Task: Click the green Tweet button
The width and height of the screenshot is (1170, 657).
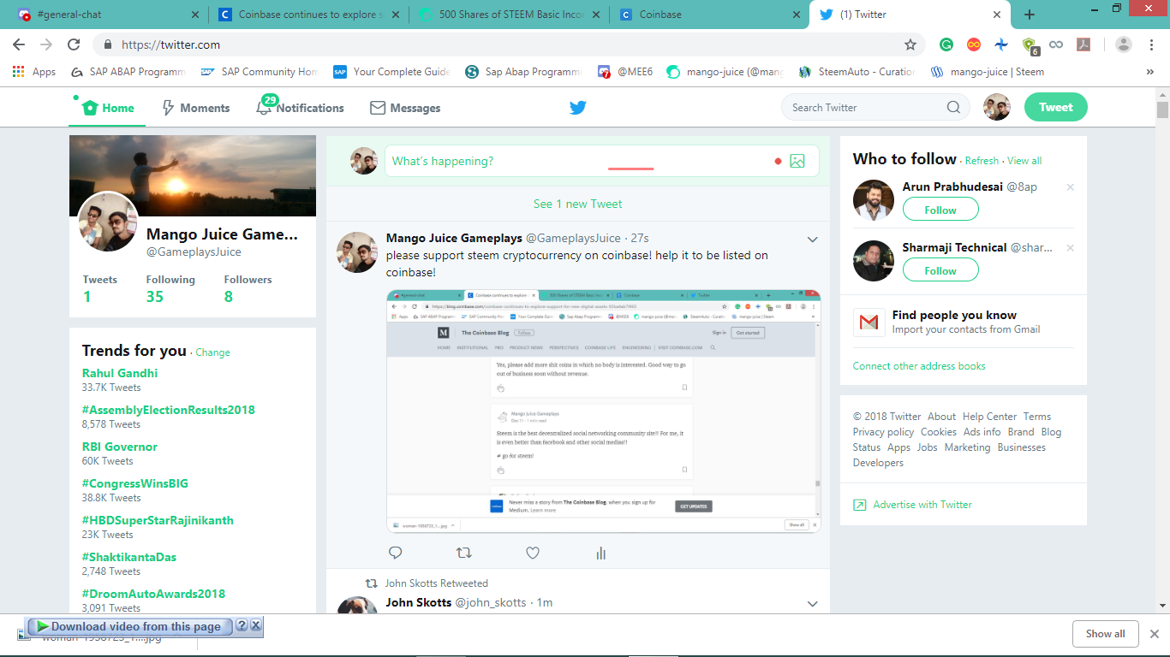Action: coord(1056,108)
